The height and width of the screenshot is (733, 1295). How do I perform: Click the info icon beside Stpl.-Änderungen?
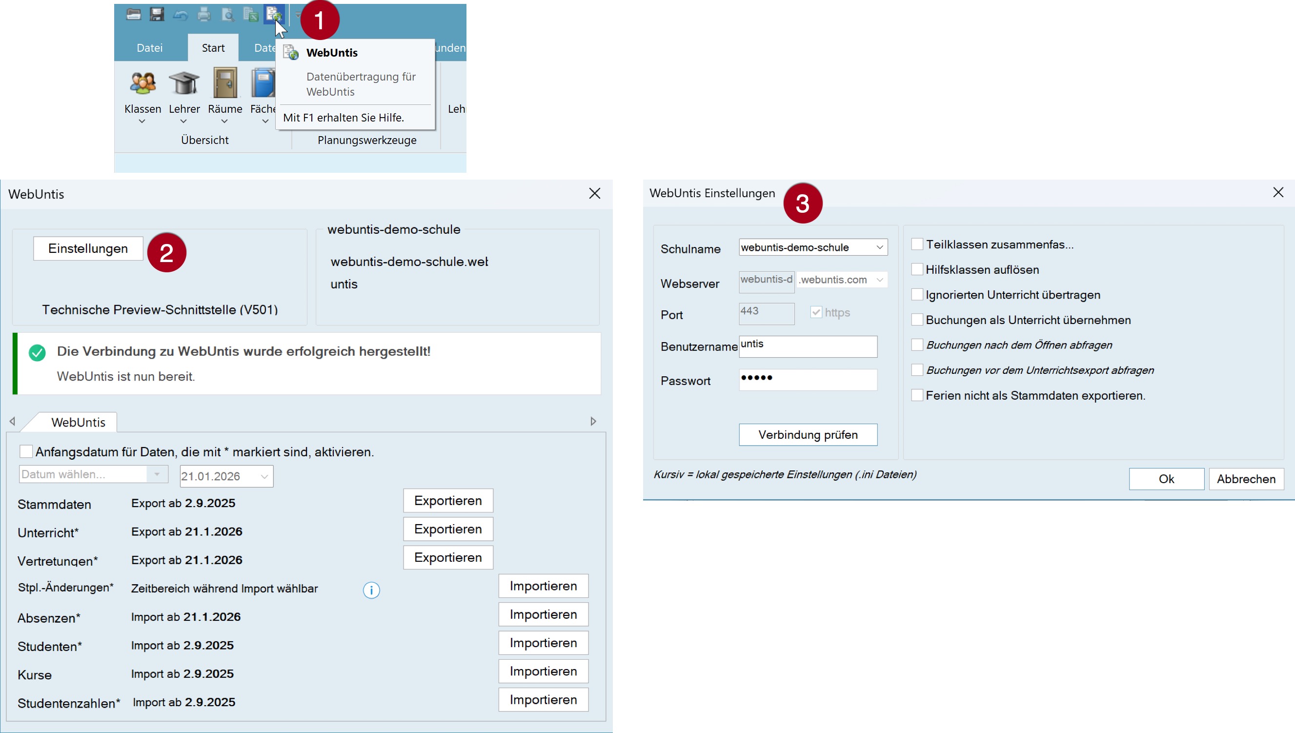371,590
